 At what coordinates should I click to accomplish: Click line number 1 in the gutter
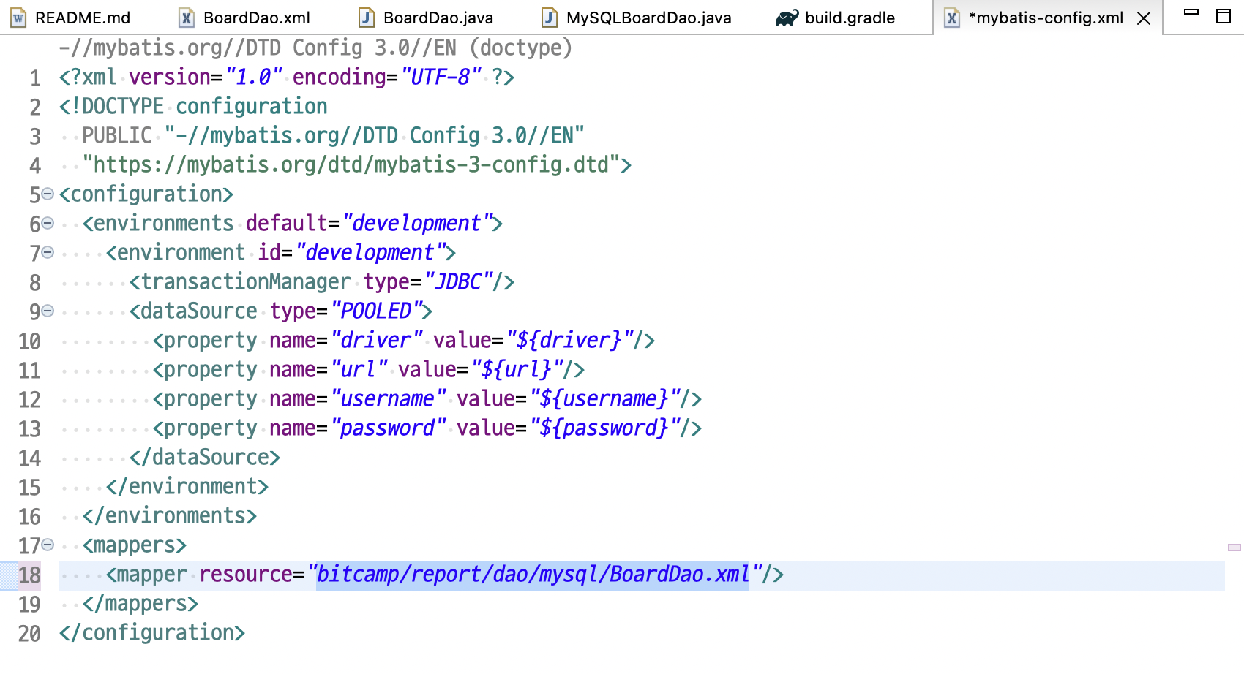click(x=35, y=78)
